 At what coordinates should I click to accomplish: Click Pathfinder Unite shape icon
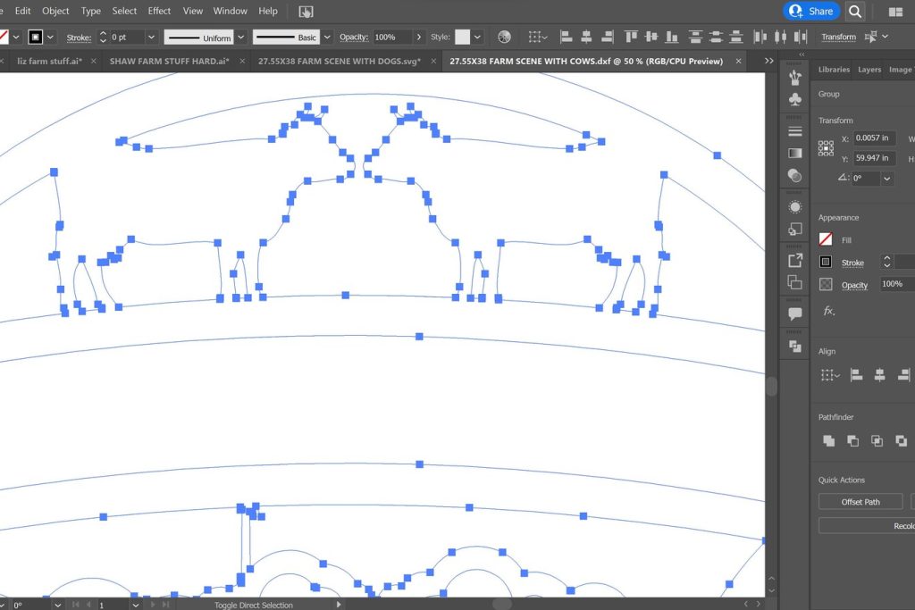point(828,440)
